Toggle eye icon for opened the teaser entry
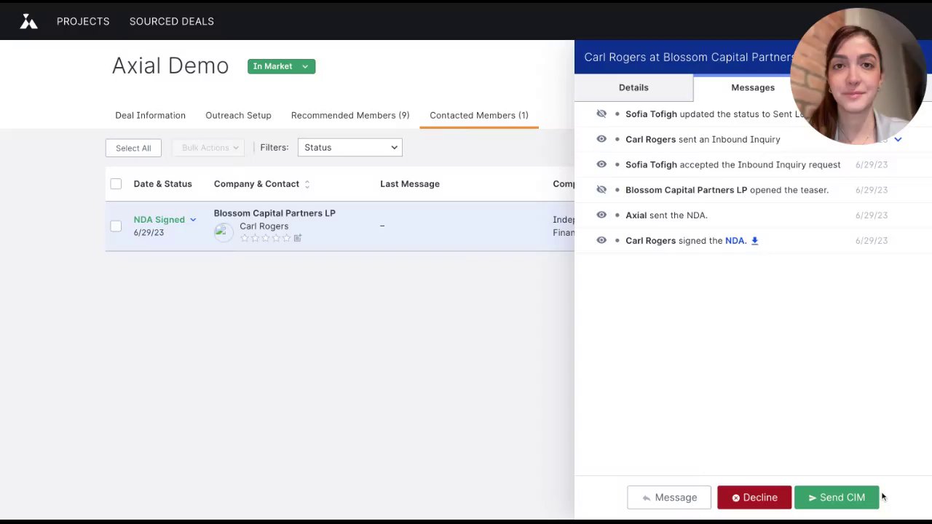 pos(601,190)
